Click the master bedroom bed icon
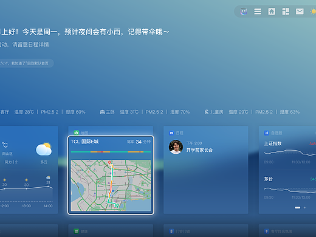 click(102, 112)
